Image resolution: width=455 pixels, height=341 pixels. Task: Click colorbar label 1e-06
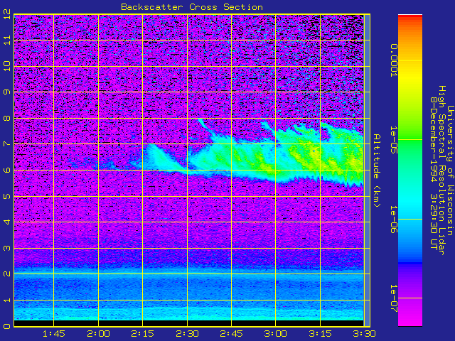tap(393, 220)
